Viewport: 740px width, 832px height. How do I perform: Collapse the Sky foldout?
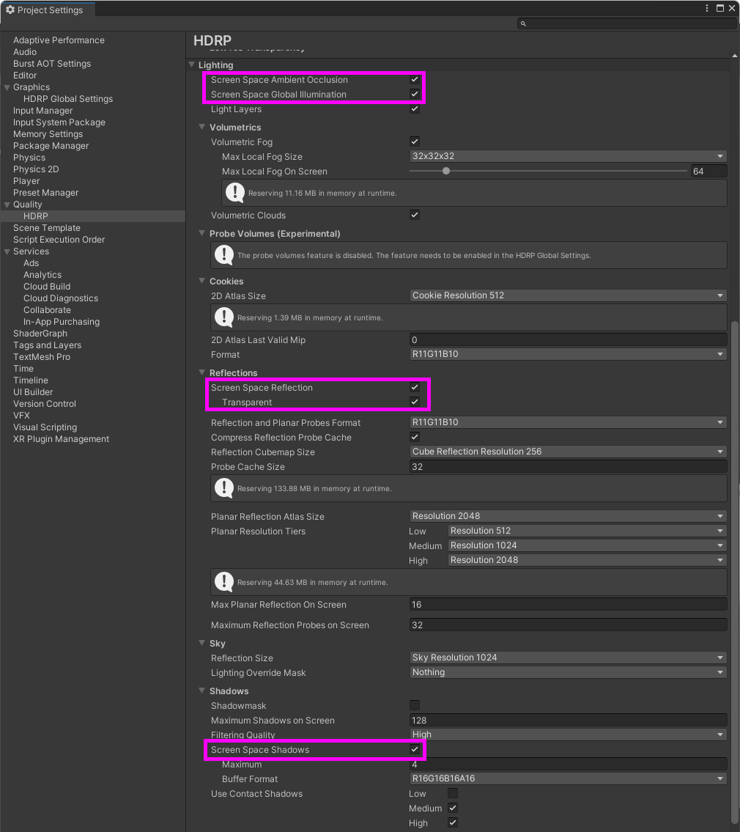[201, 643]
